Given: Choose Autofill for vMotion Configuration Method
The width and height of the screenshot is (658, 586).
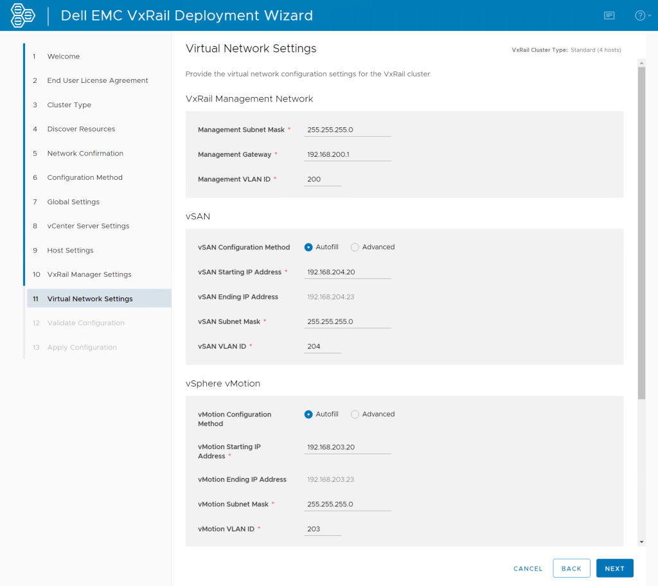Looking at the screenshot, I should 308,414.
